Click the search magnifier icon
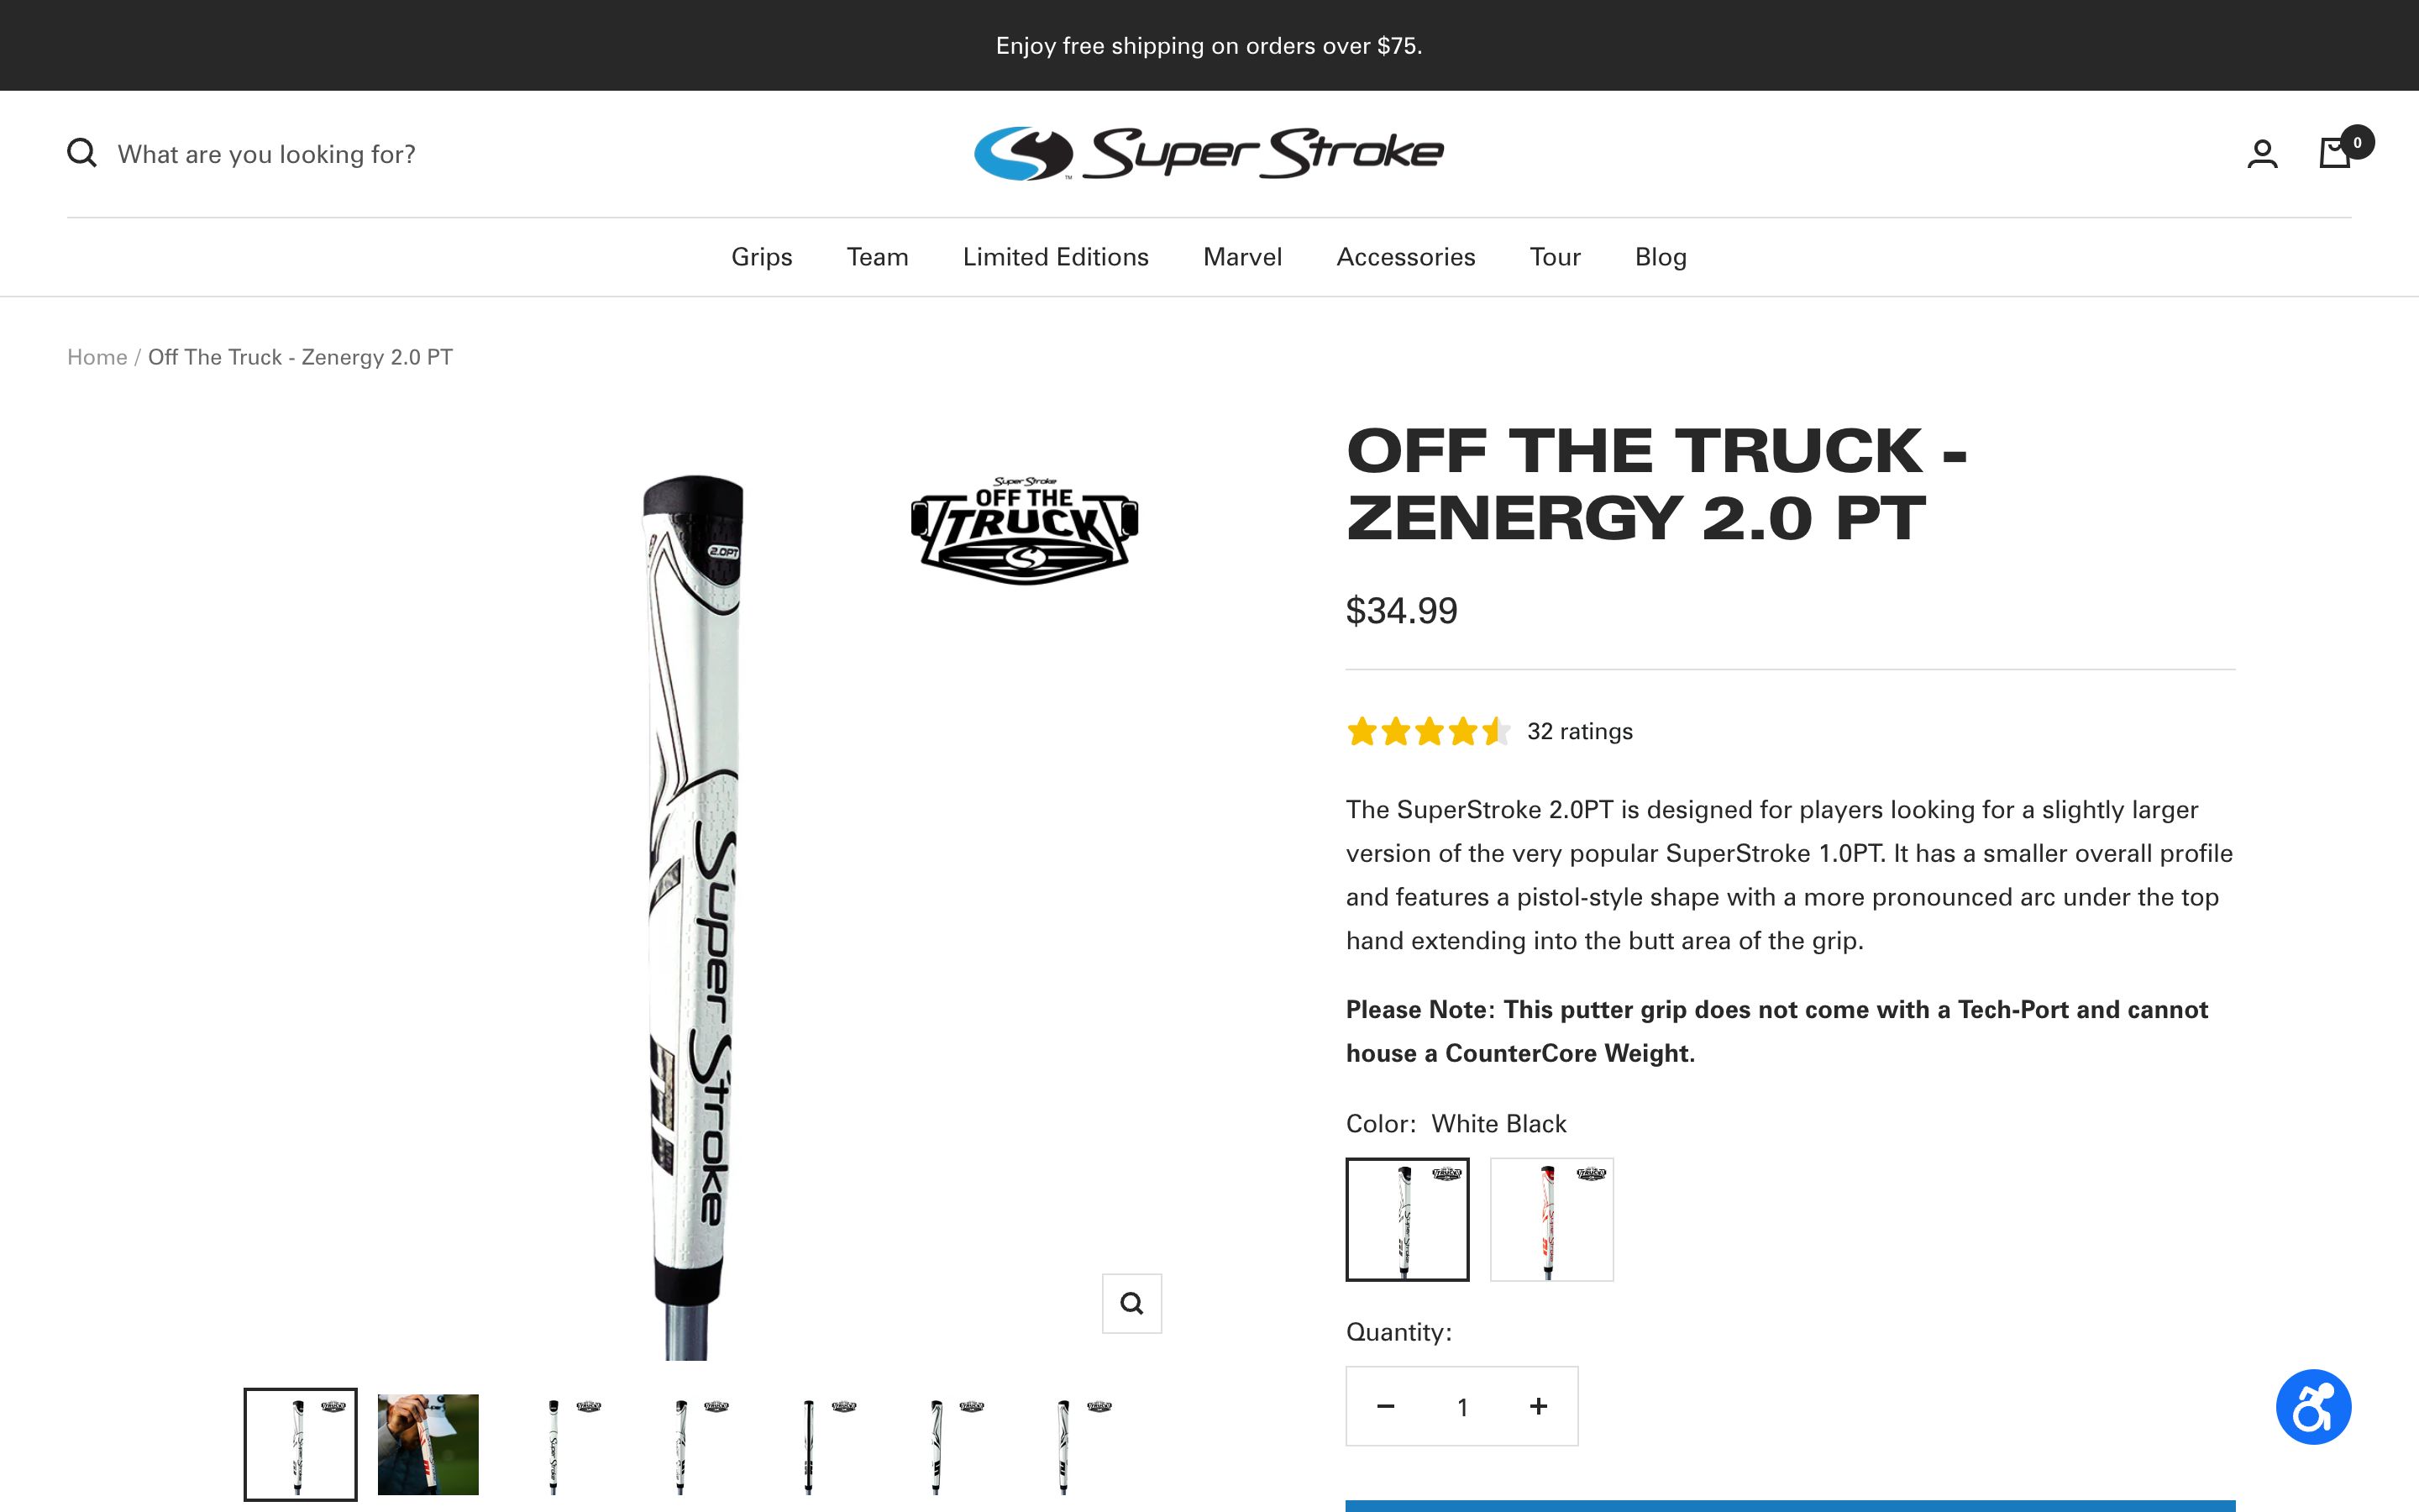Viewport: 2419px width, 1512px height. pyautogui.click(x=82, y=154)
